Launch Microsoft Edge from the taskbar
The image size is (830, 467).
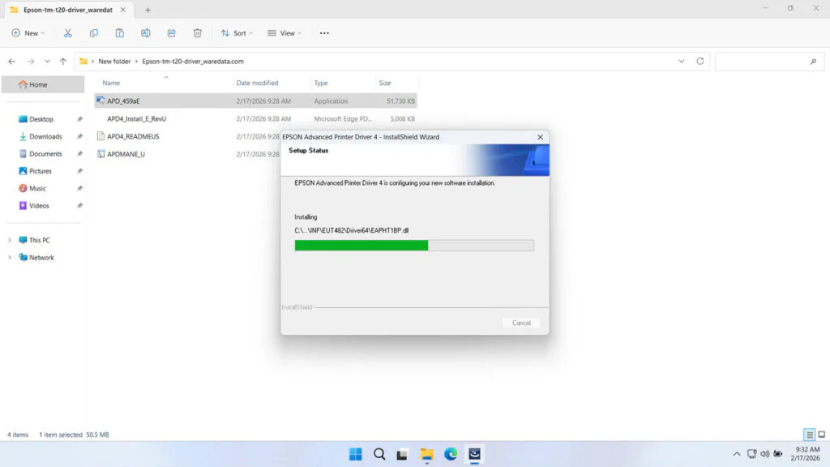pyautogui.click(x=451, y=454)
